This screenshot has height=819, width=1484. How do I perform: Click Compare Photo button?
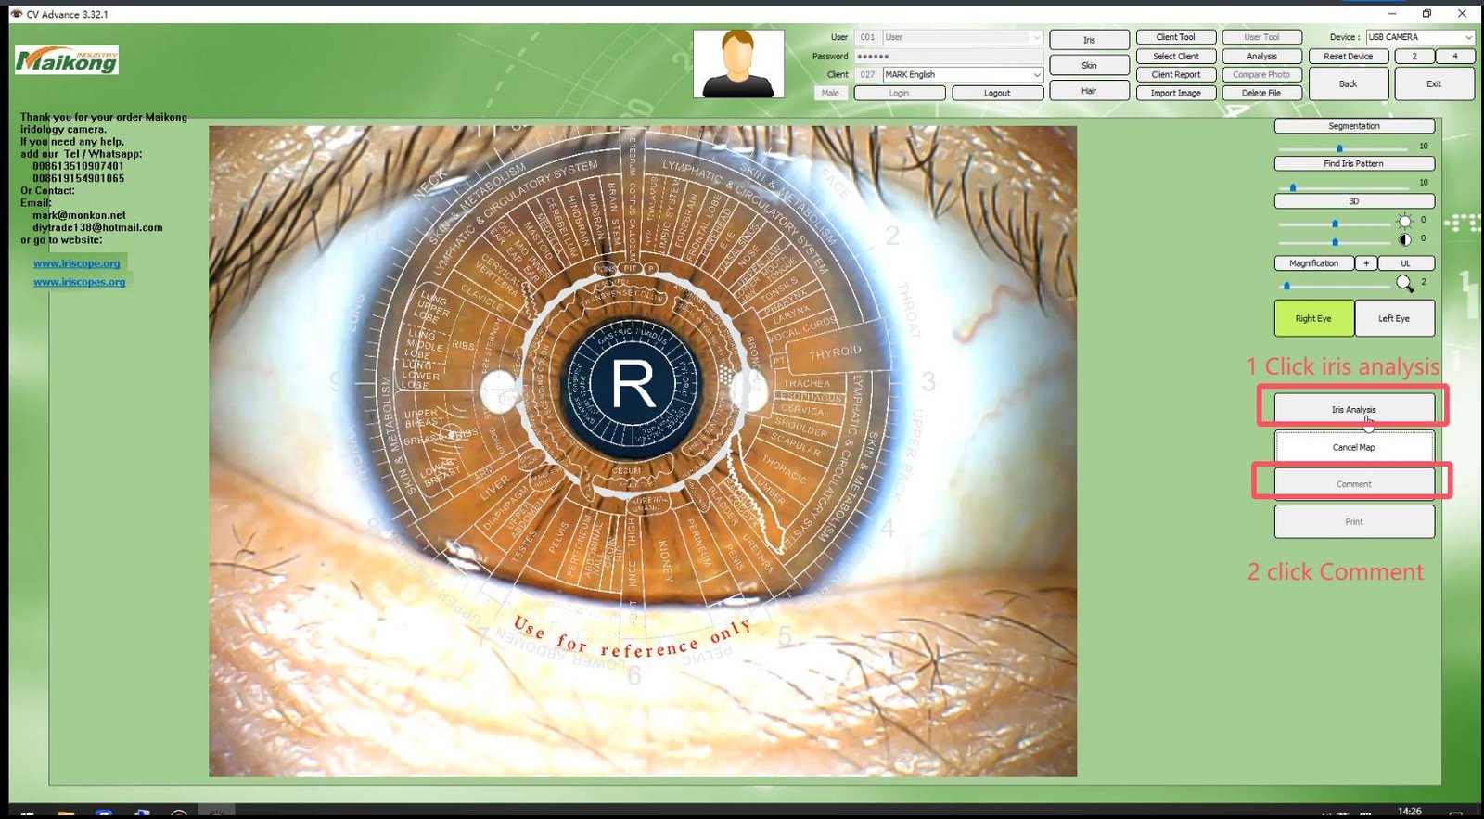[x=1261, y=74]
